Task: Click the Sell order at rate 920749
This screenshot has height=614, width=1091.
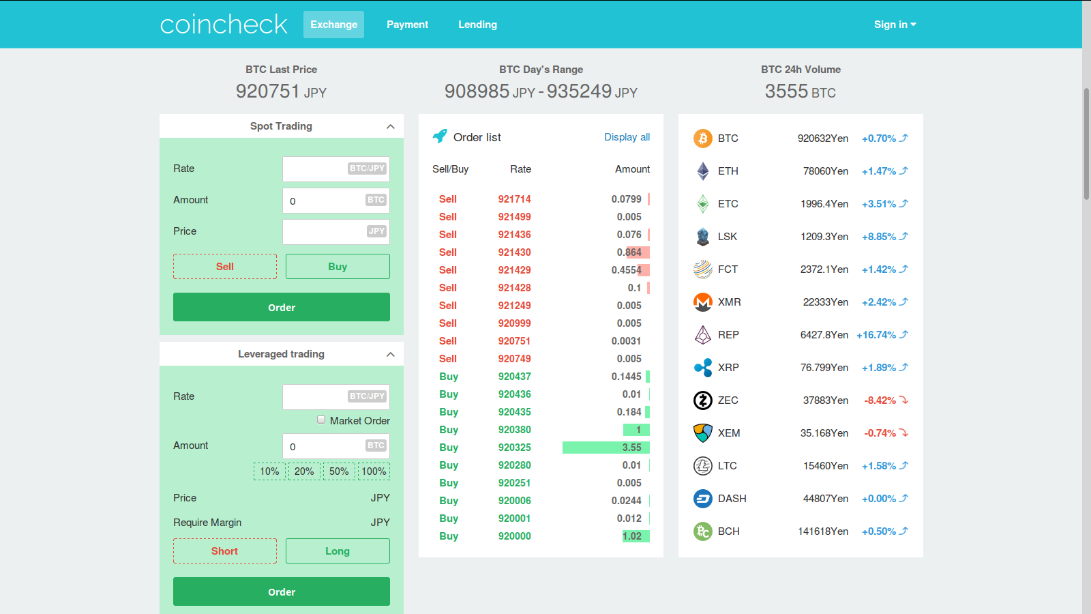Action: tap(541, 359)
